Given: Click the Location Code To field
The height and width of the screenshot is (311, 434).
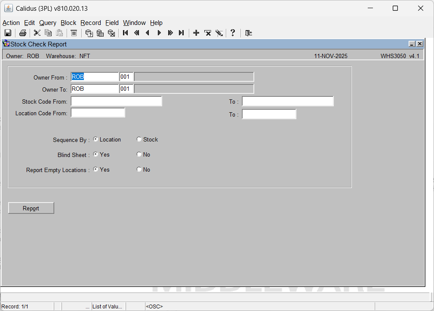Looking at the screenshot, I should [x=269, y=114].
